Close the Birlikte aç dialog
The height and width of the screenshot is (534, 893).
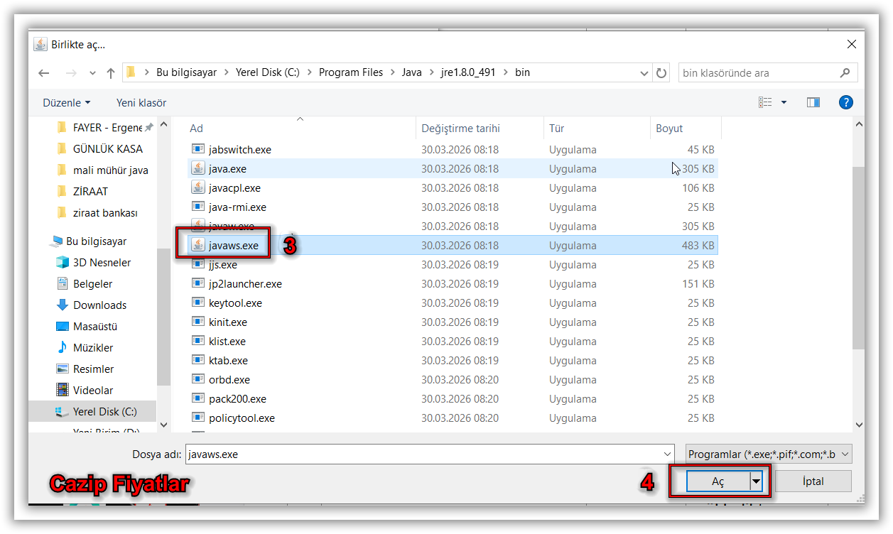pos(852,44)
